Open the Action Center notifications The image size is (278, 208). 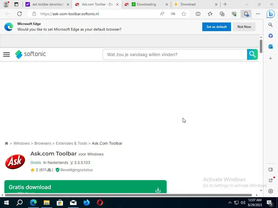[x=270, y=203]
